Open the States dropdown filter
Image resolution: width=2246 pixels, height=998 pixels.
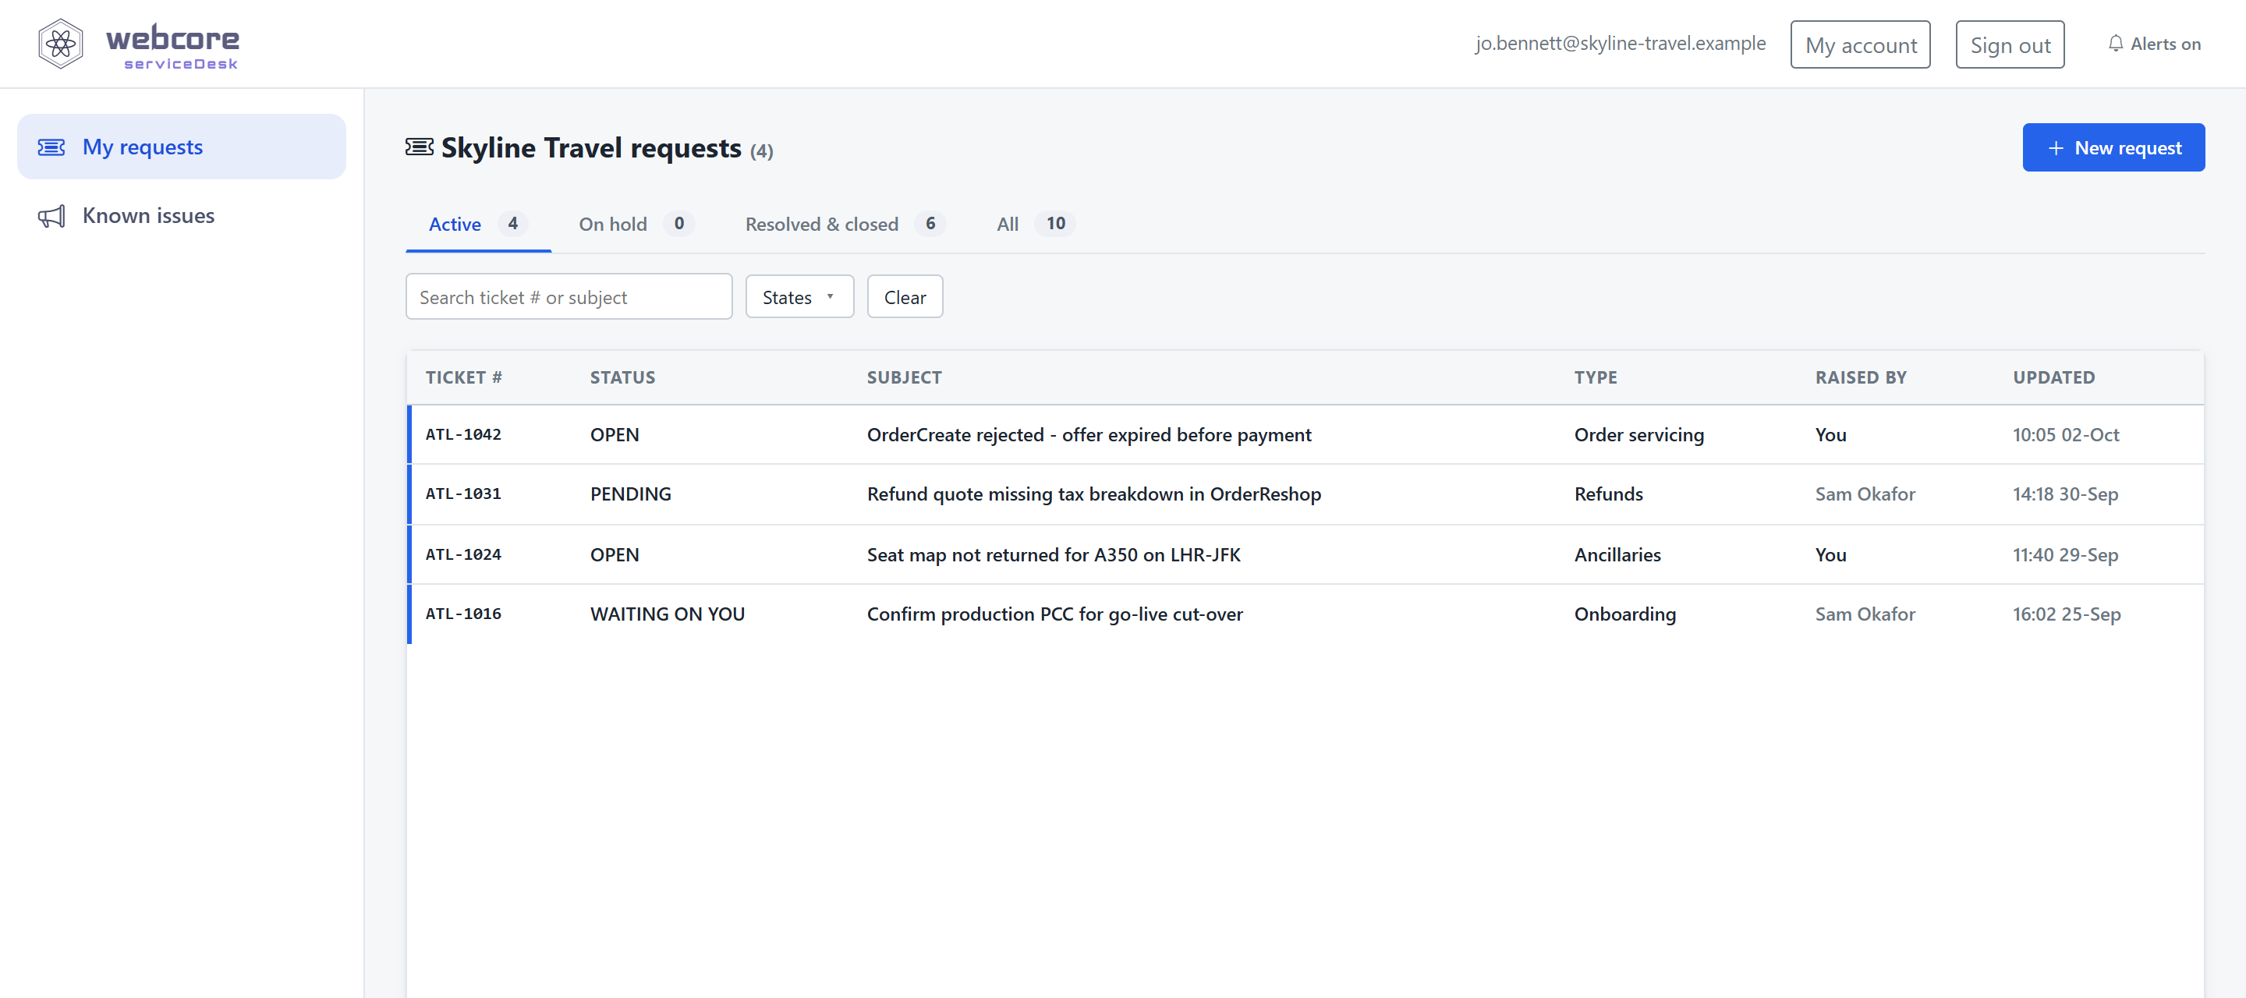click(x=799, y=297)
